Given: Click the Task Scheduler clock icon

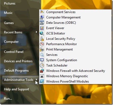Looking at the screenshot, I should pos(42,65).
